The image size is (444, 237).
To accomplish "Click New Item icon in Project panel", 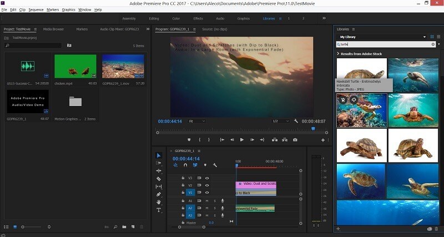I will point(133,227).
